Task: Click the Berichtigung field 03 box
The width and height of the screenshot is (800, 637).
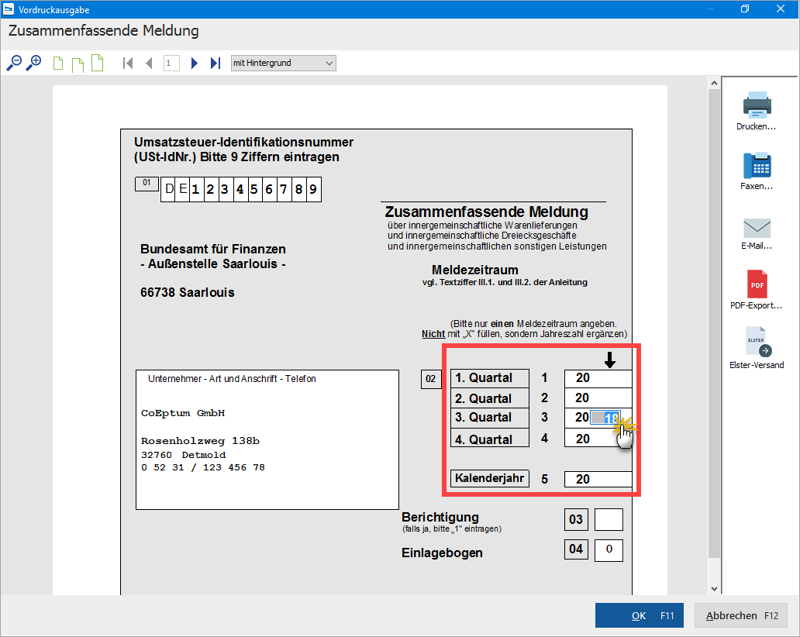Action: point(609,520)
